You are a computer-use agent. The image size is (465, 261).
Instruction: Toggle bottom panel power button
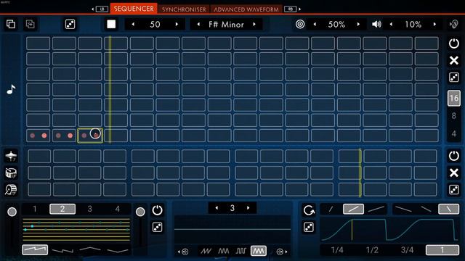pyautogui.click(x=157, y=210)
